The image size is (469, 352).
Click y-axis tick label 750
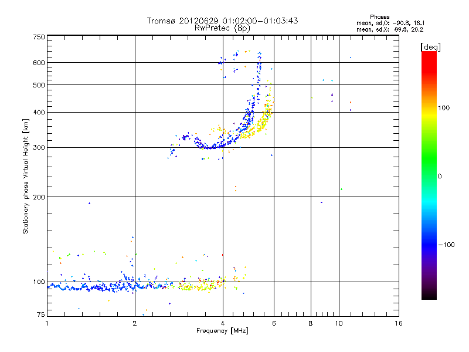(39, 37)
